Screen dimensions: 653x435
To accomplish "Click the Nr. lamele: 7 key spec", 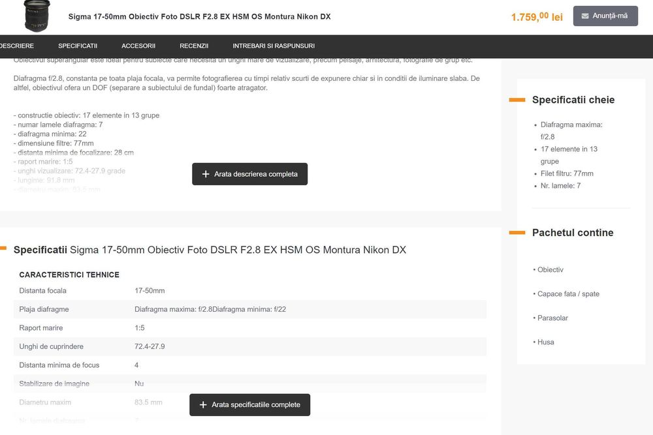I will [x=560, y=185].
